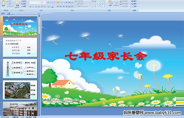Click the increase font size icon
This screenshot has height=118, width=184.
[x=48, y=2]
